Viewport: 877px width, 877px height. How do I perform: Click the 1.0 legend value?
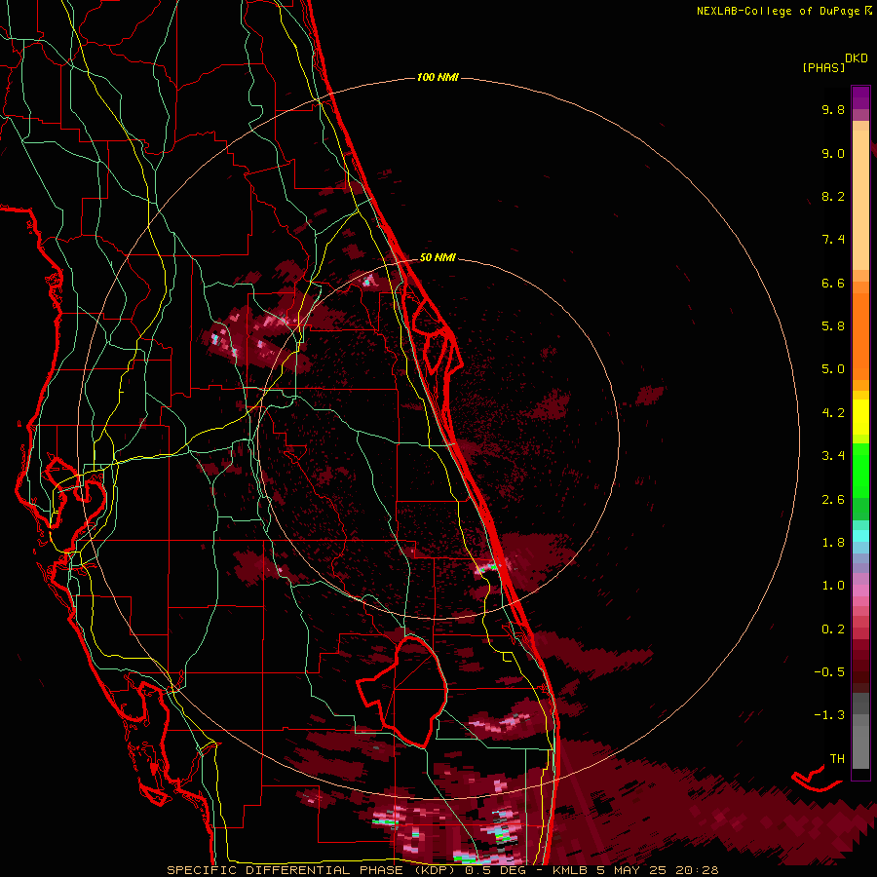pyautogui.click(x=833, y=586)
